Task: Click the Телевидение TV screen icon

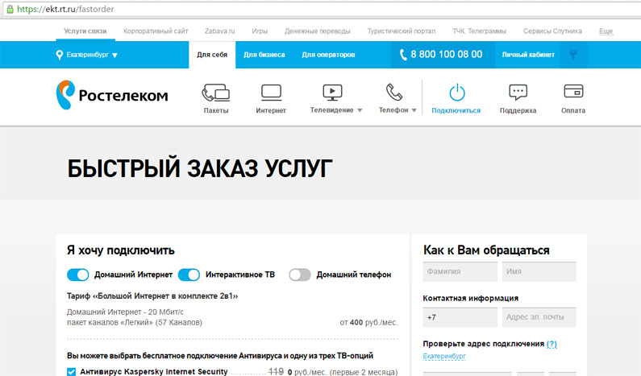Action: point(332,92)
